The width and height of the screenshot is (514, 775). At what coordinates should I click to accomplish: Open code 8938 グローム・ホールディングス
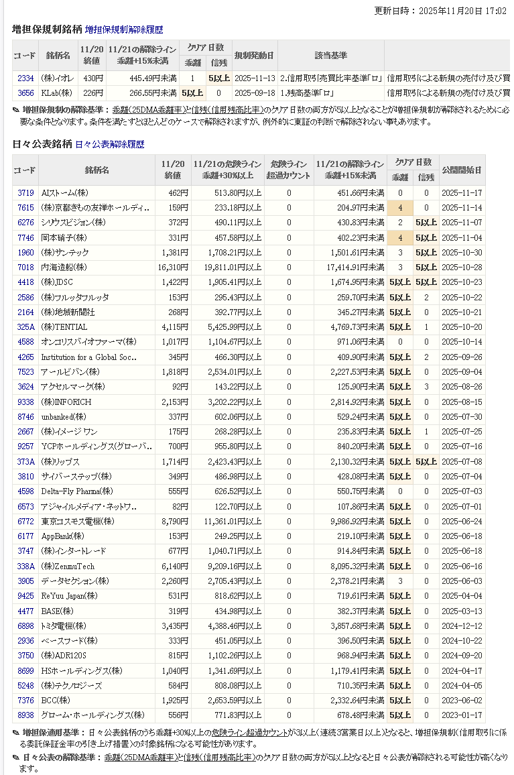25,715
